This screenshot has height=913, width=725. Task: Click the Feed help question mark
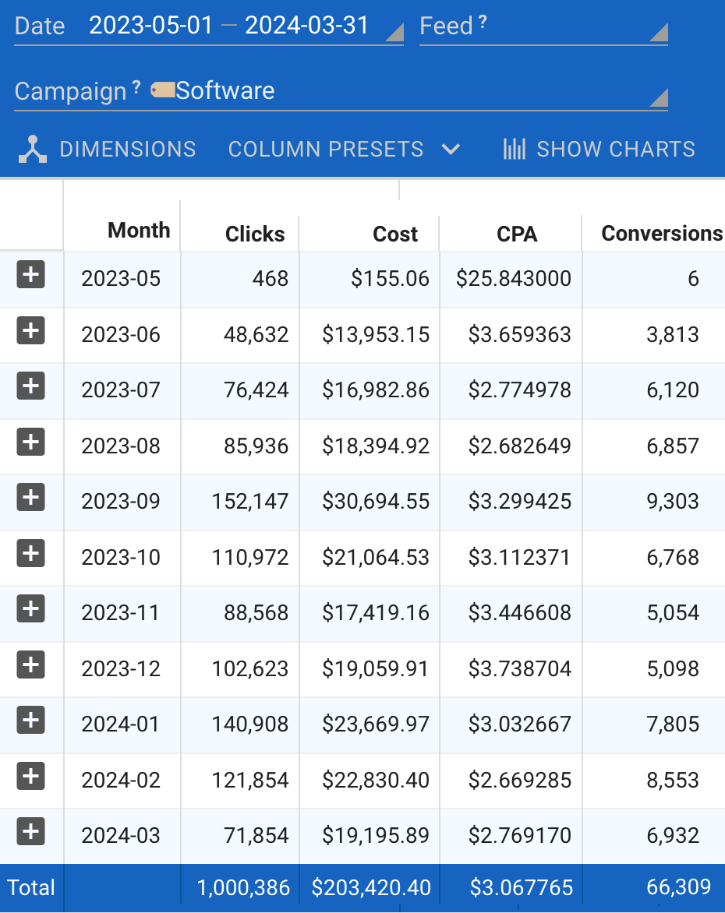[x=483, y=23]
